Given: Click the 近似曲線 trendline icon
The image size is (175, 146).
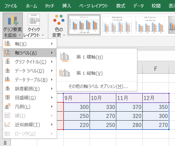Looking at the screenshot, I should click(x=7, y=124).
